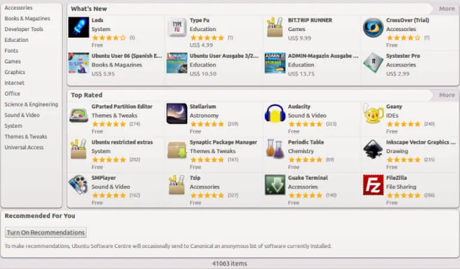Select the Audacity title text
The height and width of the screenshot is (269, 460).
[299, 106]
